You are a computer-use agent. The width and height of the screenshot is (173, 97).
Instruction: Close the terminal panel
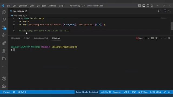(x=169, y=38)
